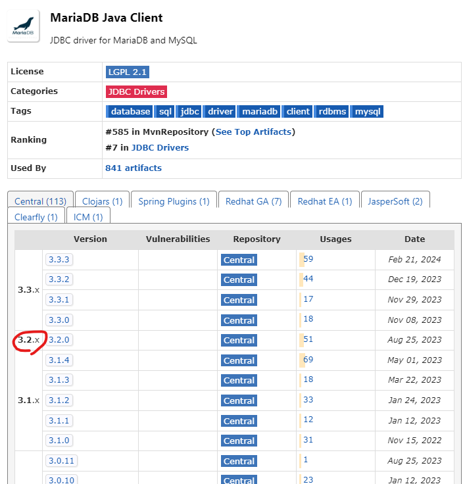Click the MariaDB Java Client title
Viewport: 465px width, 484px height.
(106, 18)
